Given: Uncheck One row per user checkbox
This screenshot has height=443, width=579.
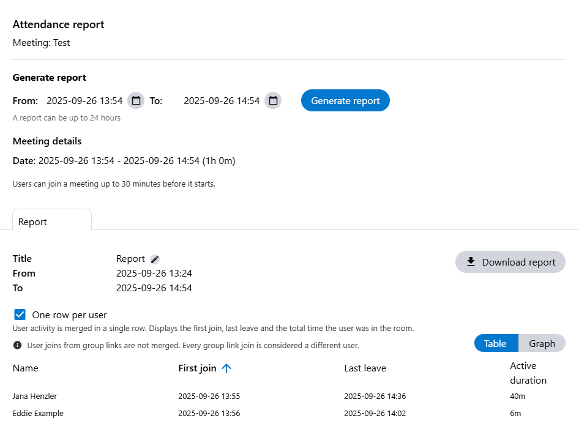Looking at the screenshot, I should tap(20, 315).
